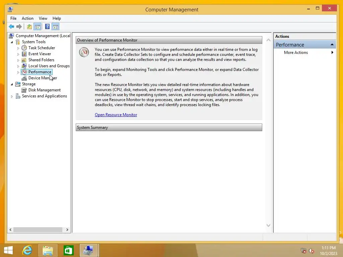Viewport: 343px width, 257px height.
Task: Select Services and Applications label
Action: 45,96
